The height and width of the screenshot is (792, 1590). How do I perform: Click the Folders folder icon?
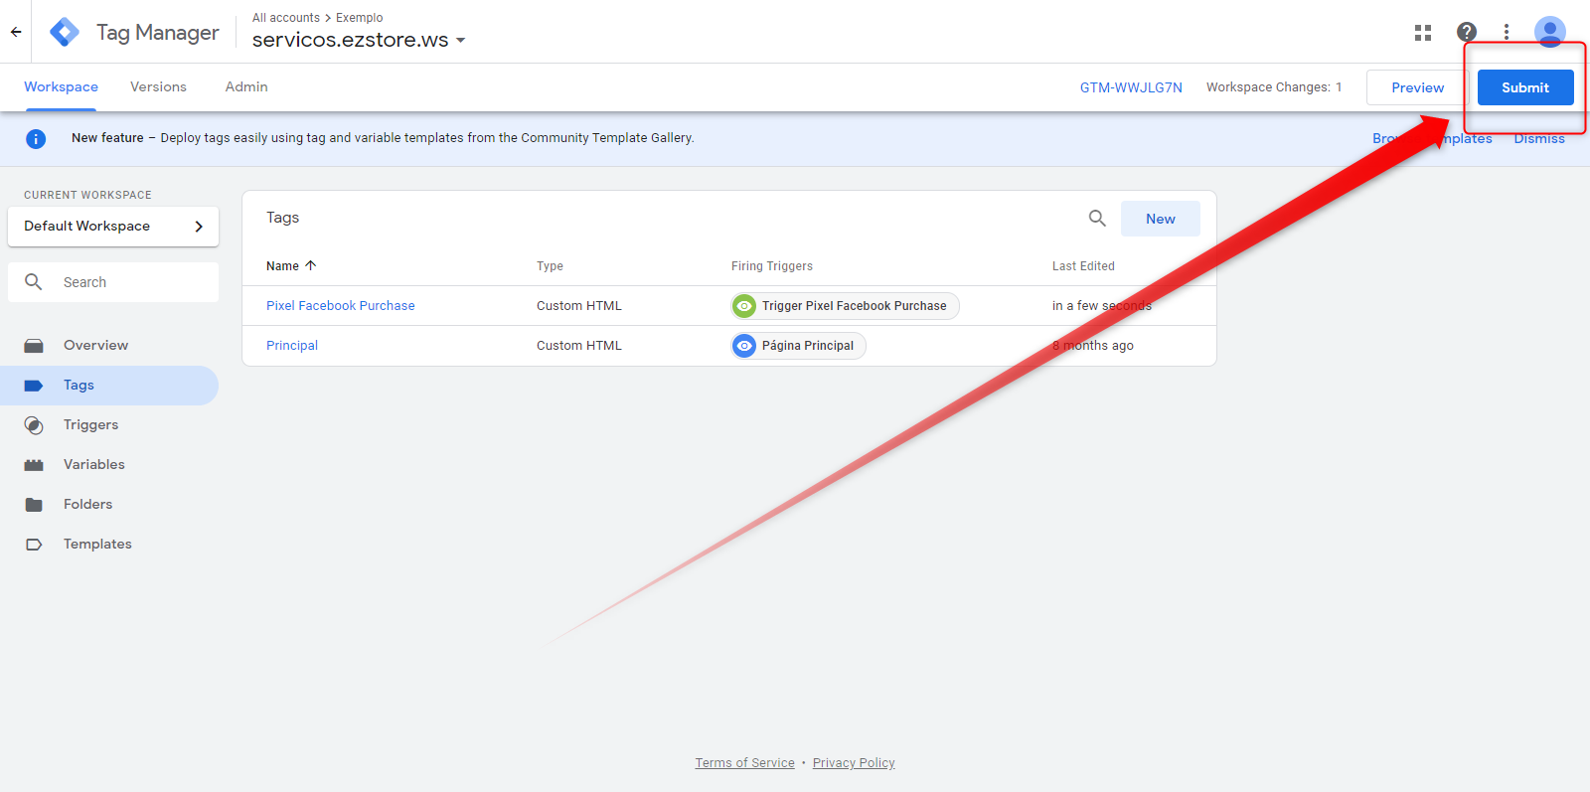point(34,505)
